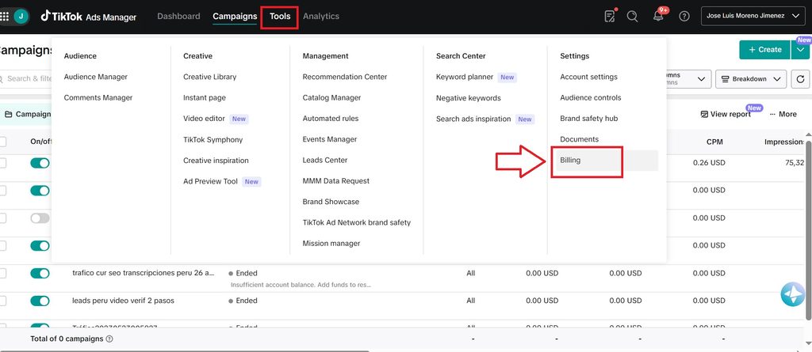Open Dashboard tab
This screenshot has height=352, width=812.
178,16
